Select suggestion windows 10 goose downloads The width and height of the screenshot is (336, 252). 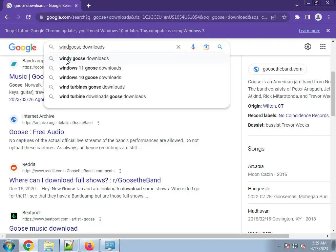tap(136, 77)
